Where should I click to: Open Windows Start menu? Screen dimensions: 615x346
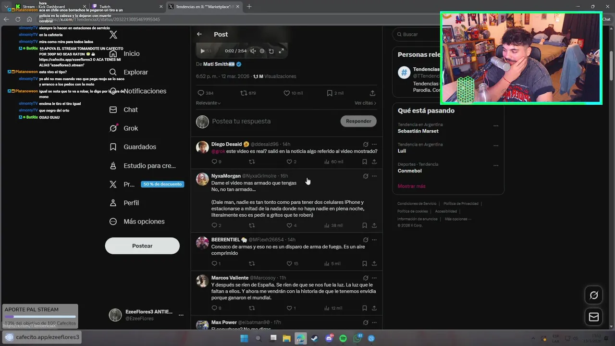pyautogui.click(x=244, y=338)
